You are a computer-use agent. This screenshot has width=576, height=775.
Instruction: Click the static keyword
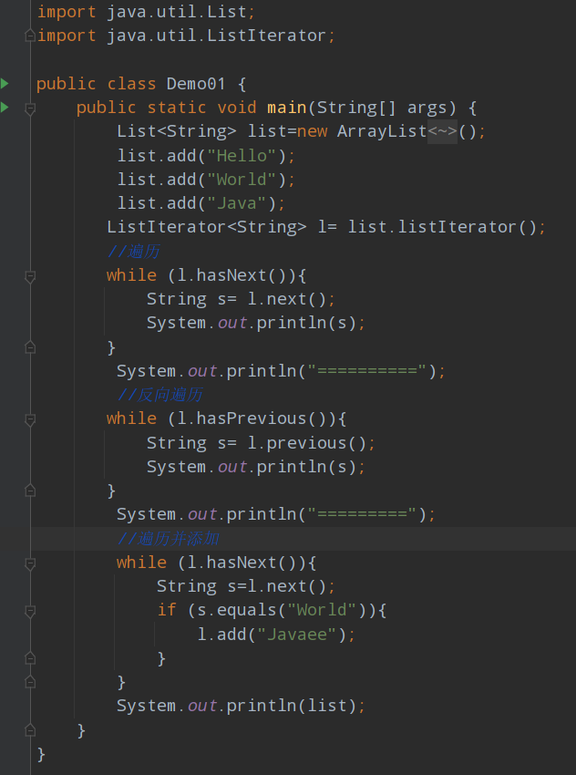pyautogui.click(x=177, y=108)
